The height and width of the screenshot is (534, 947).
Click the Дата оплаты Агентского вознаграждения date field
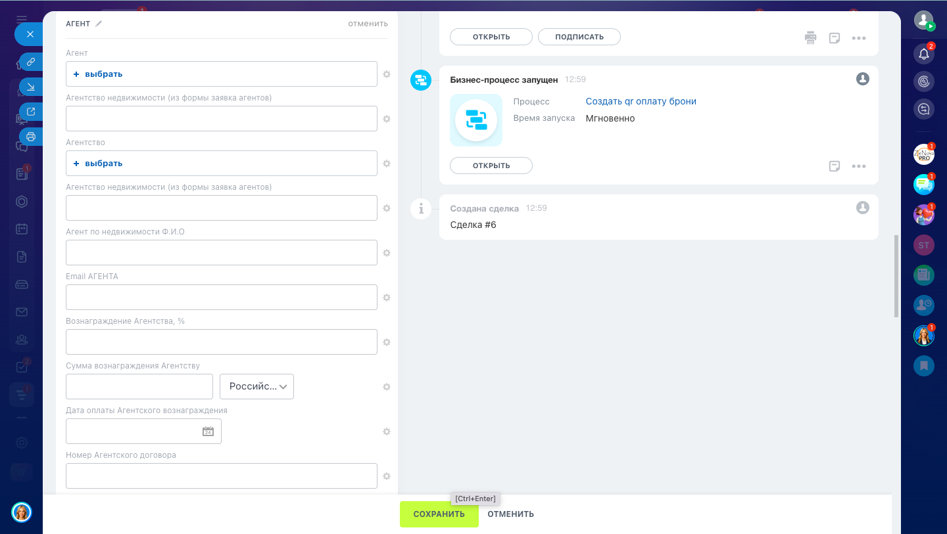143,432
